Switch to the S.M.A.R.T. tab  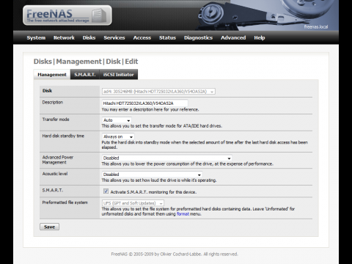pos(85,75)
